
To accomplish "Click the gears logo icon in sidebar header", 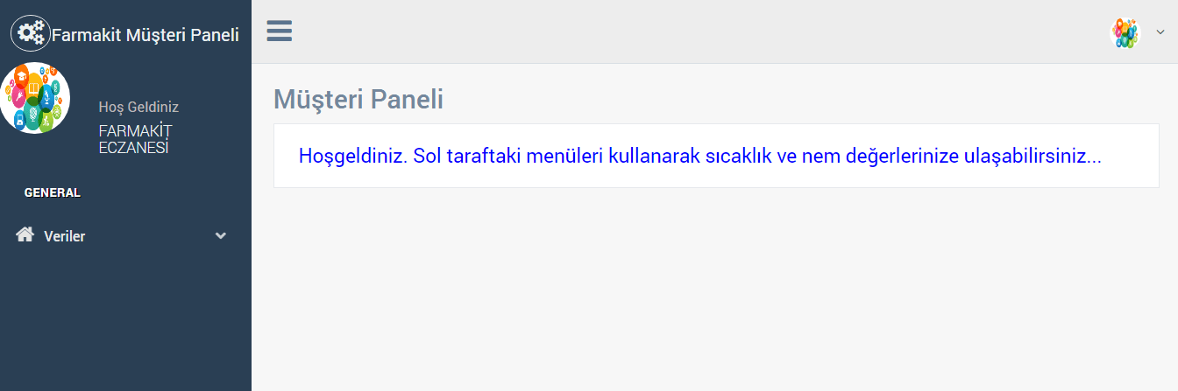I will tap(31, 33).
